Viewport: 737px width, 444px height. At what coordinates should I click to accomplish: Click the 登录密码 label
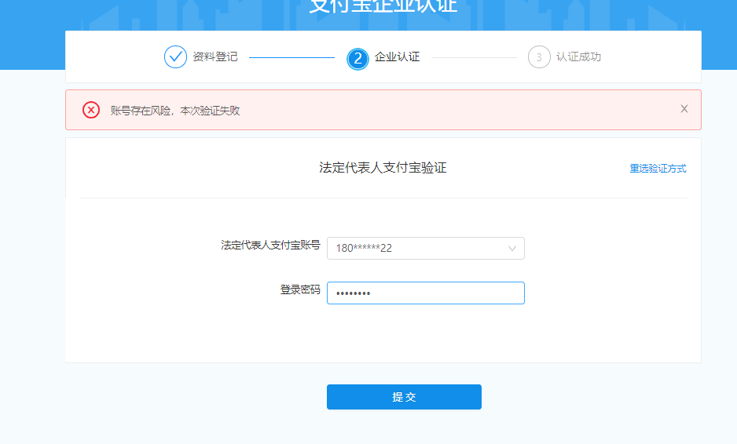coord(300,289)
